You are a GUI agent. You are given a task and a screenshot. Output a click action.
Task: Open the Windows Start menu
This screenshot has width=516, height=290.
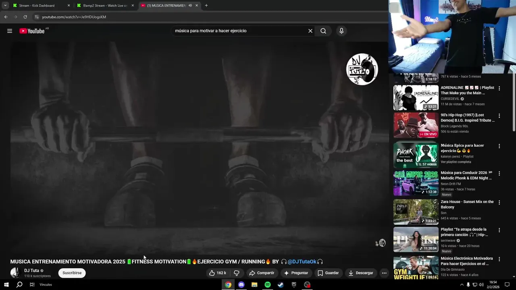(x=6, y=284)
